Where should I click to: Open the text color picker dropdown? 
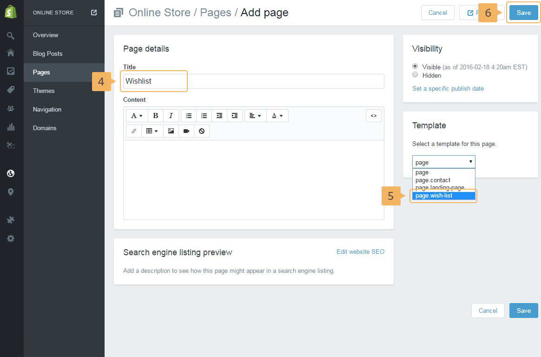click(x=277, y=116)
